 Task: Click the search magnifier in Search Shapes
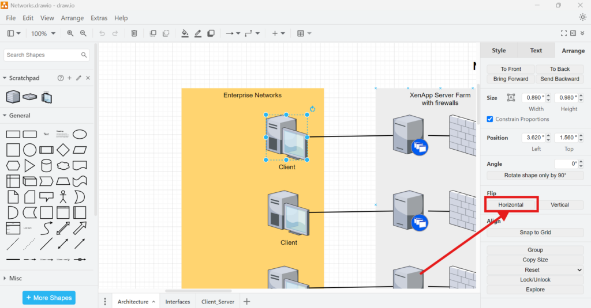84,55
